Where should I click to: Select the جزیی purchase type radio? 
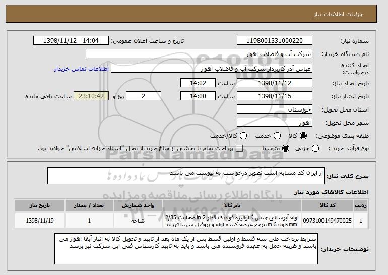click(316, 149)
